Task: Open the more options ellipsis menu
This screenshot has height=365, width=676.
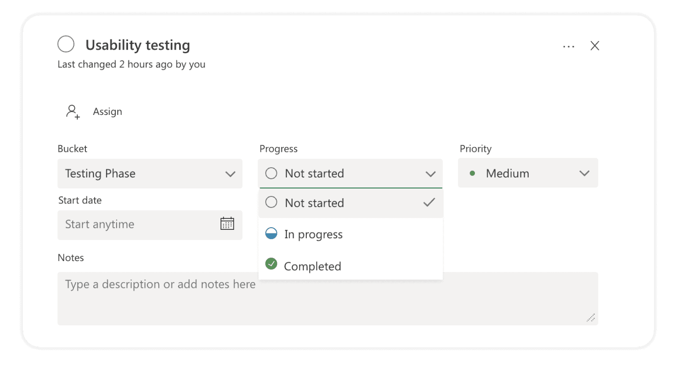Action: [569, 46]
